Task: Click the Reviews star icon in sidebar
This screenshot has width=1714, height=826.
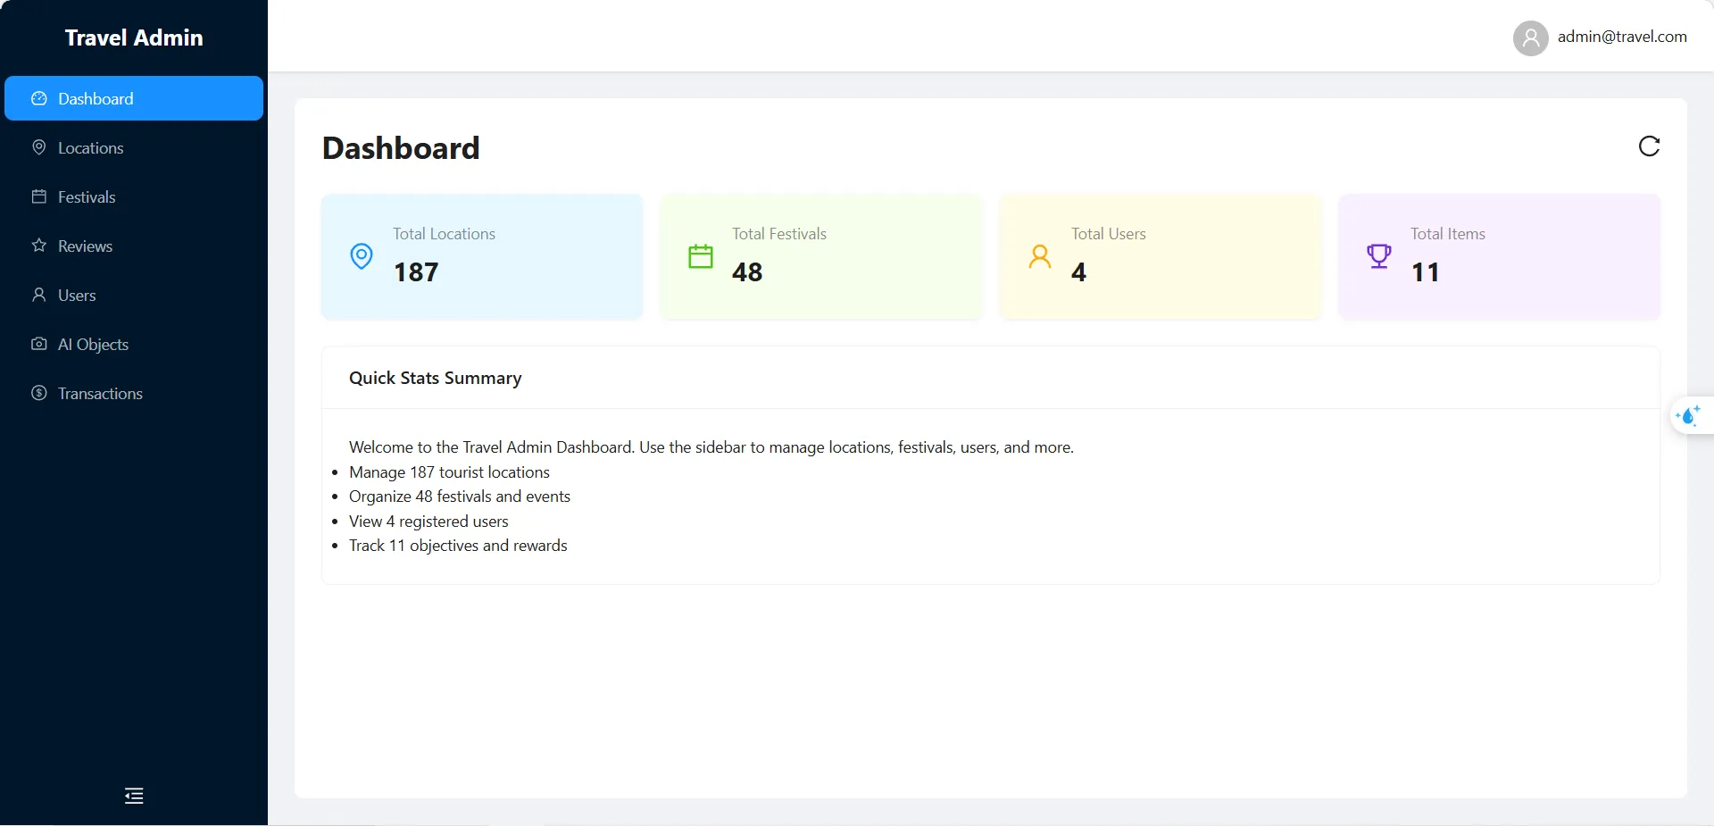Action: click(x=39, y=246)
